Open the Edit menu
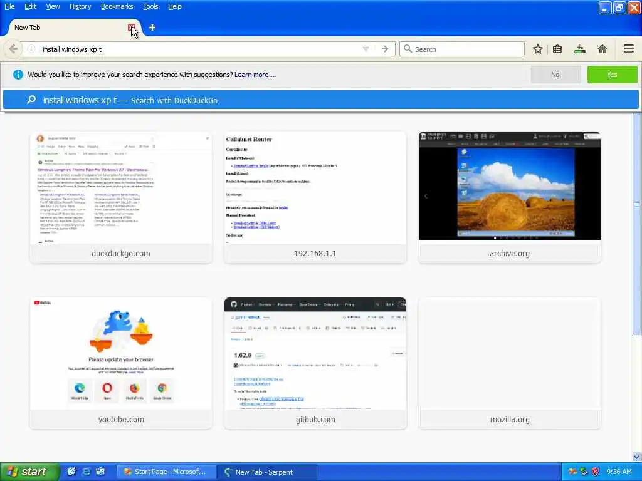 30,6
